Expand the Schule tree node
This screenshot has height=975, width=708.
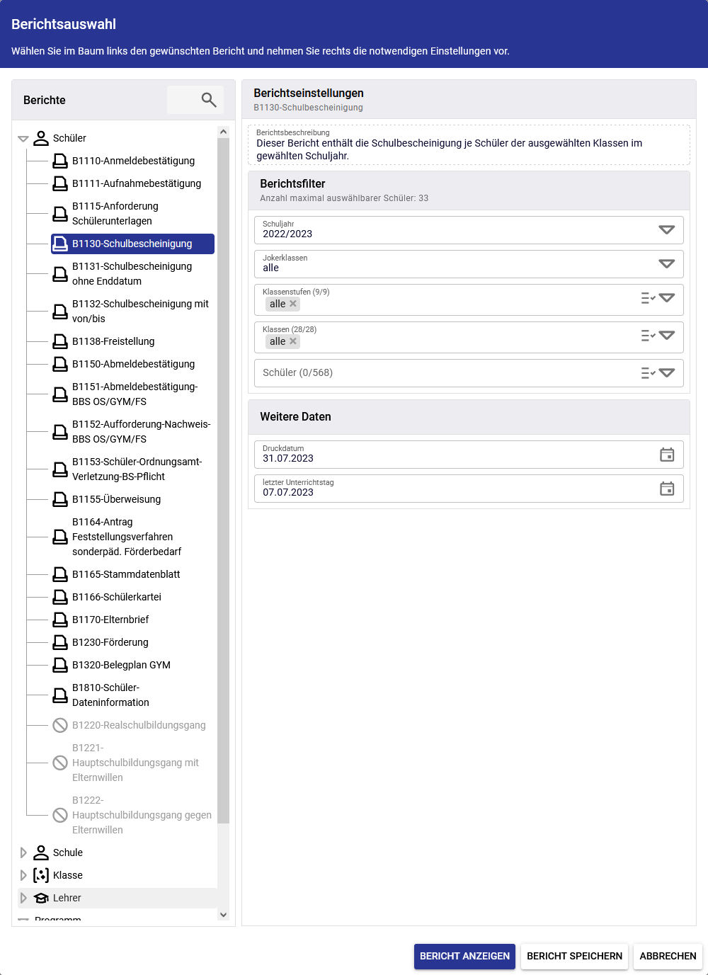click(x=23, y=853)
